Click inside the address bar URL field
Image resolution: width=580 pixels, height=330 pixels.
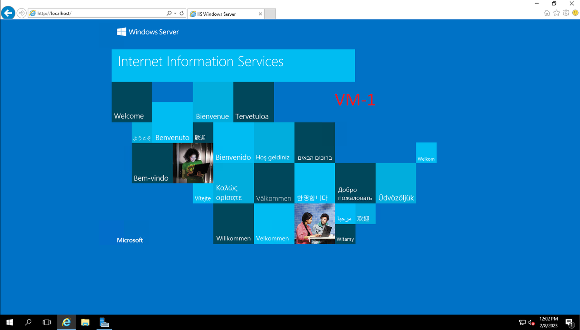click(91, 13)
